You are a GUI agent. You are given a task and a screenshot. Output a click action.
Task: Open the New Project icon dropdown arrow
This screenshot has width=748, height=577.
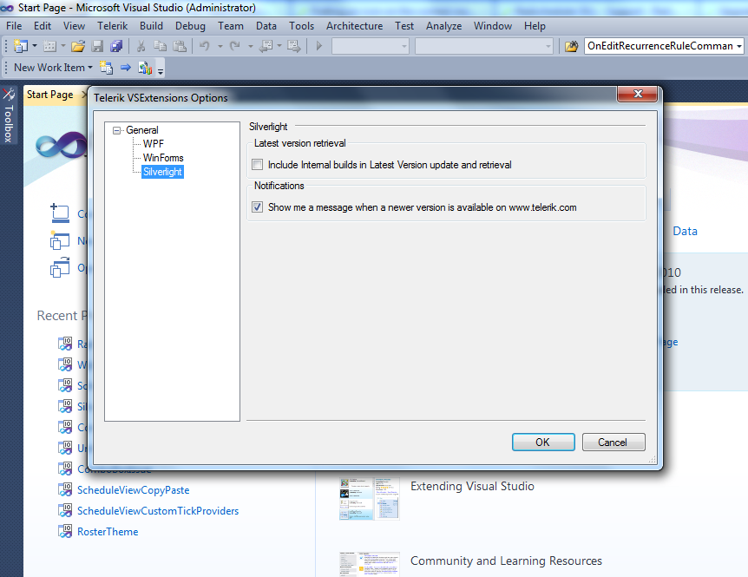tap(35, 46)
